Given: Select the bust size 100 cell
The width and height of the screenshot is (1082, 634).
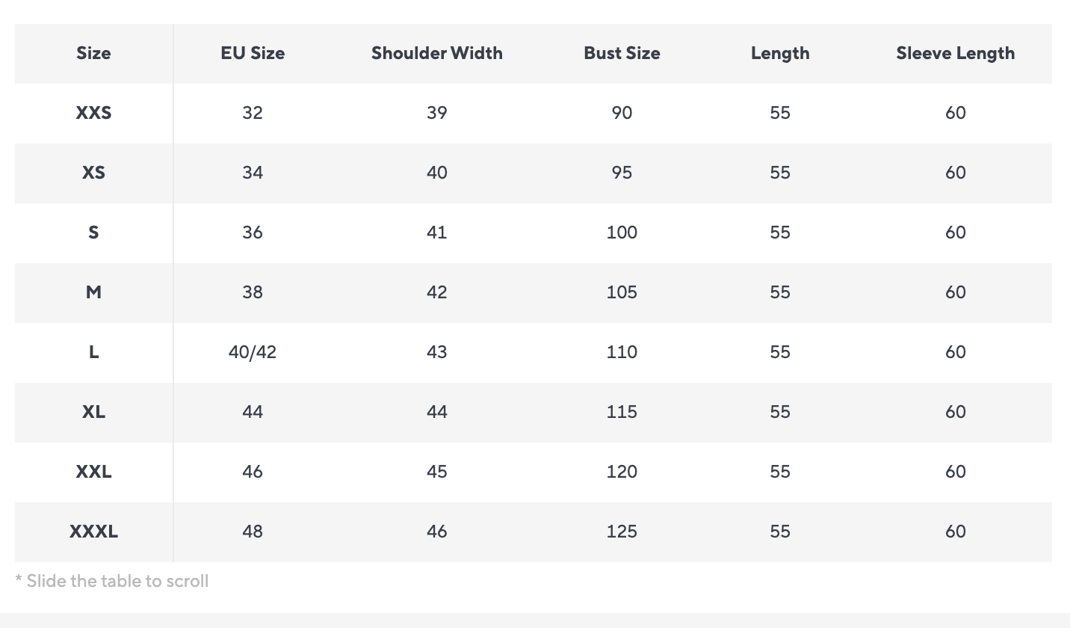Looking at the screenshot, I should click(622, 233).
